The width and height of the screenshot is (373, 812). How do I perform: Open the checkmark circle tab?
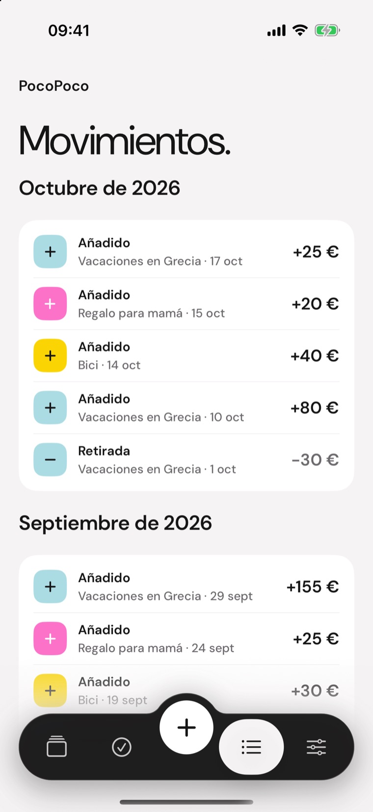coord(122,747)
